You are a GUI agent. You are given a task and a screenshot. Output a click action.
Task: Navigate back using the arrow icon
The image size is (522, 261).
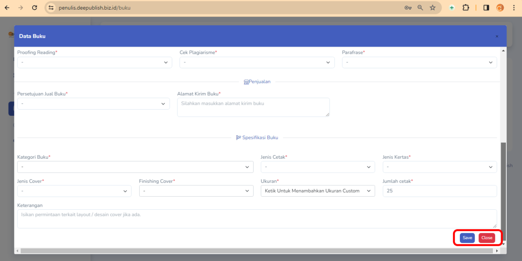point(8,7)
